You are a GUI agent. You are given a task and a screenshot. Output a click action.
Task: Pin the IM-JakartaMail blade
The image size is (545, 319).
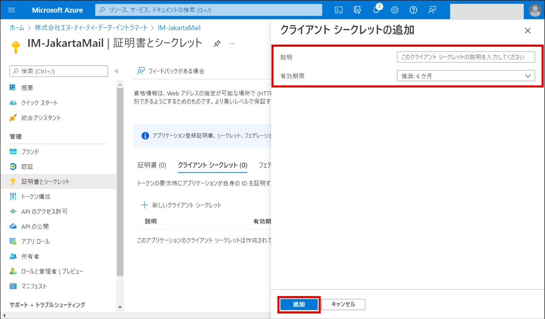(x=217, y=43)
